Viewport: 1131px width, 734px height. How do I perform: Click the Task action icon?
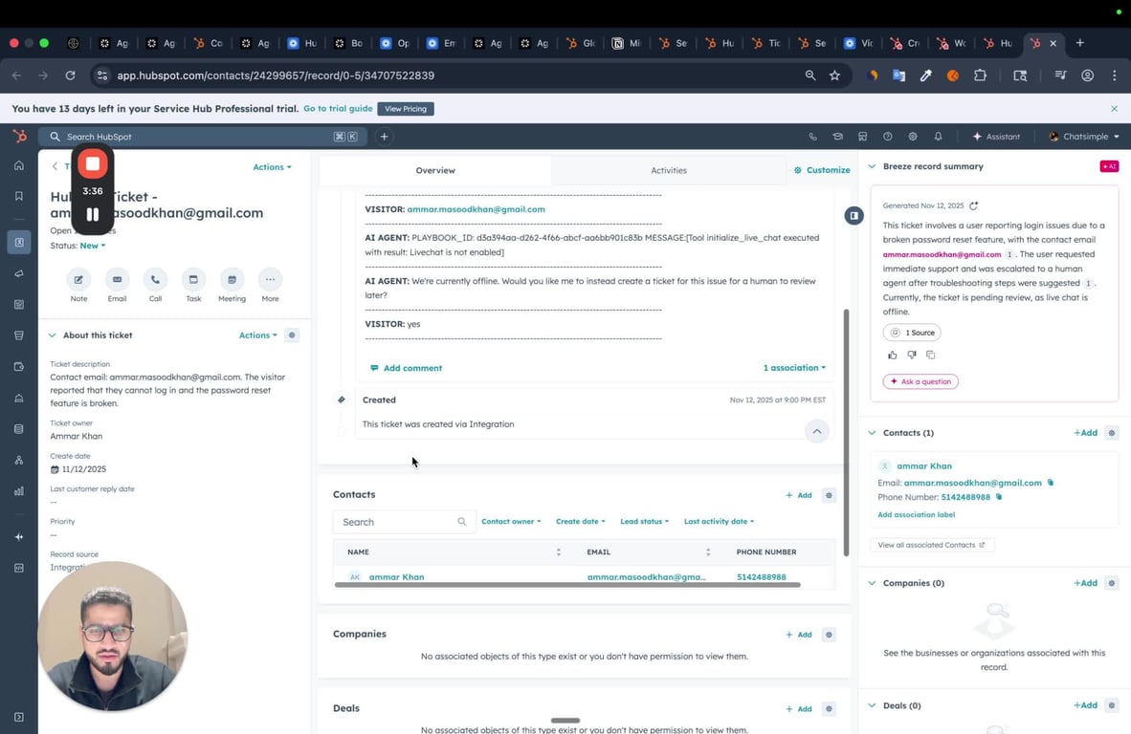193,279
